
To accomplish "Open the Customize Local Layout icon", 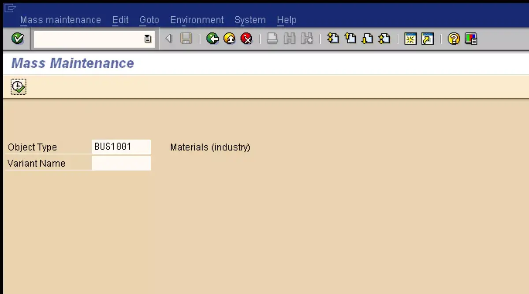I will [x=471, y=39].
